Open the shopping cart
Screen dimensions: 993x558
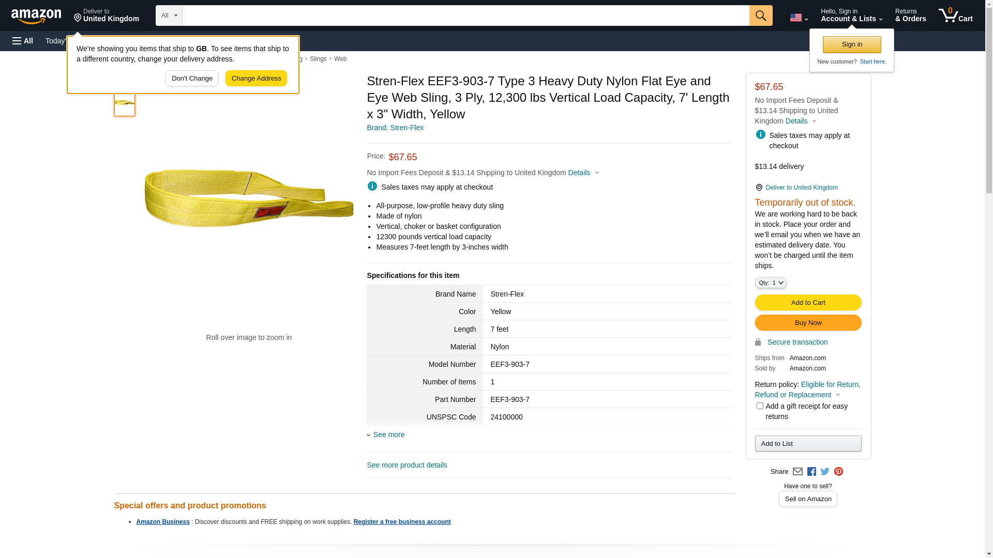[x=955, y=16]
